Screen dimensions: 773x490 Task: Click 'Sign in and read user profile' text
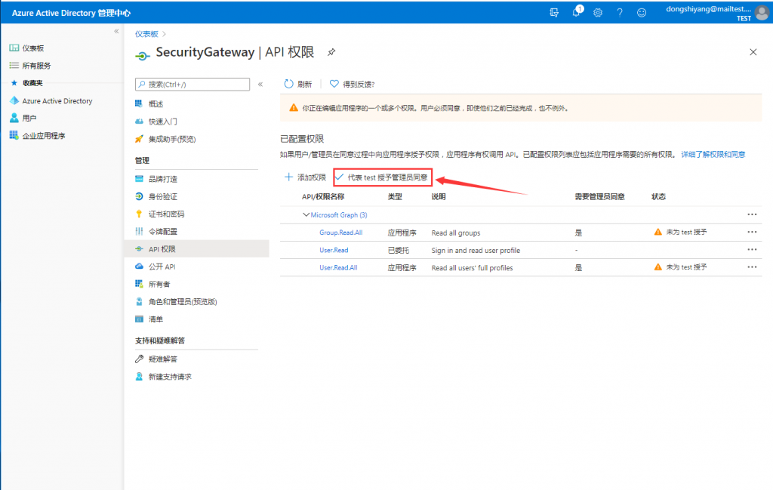476,251
